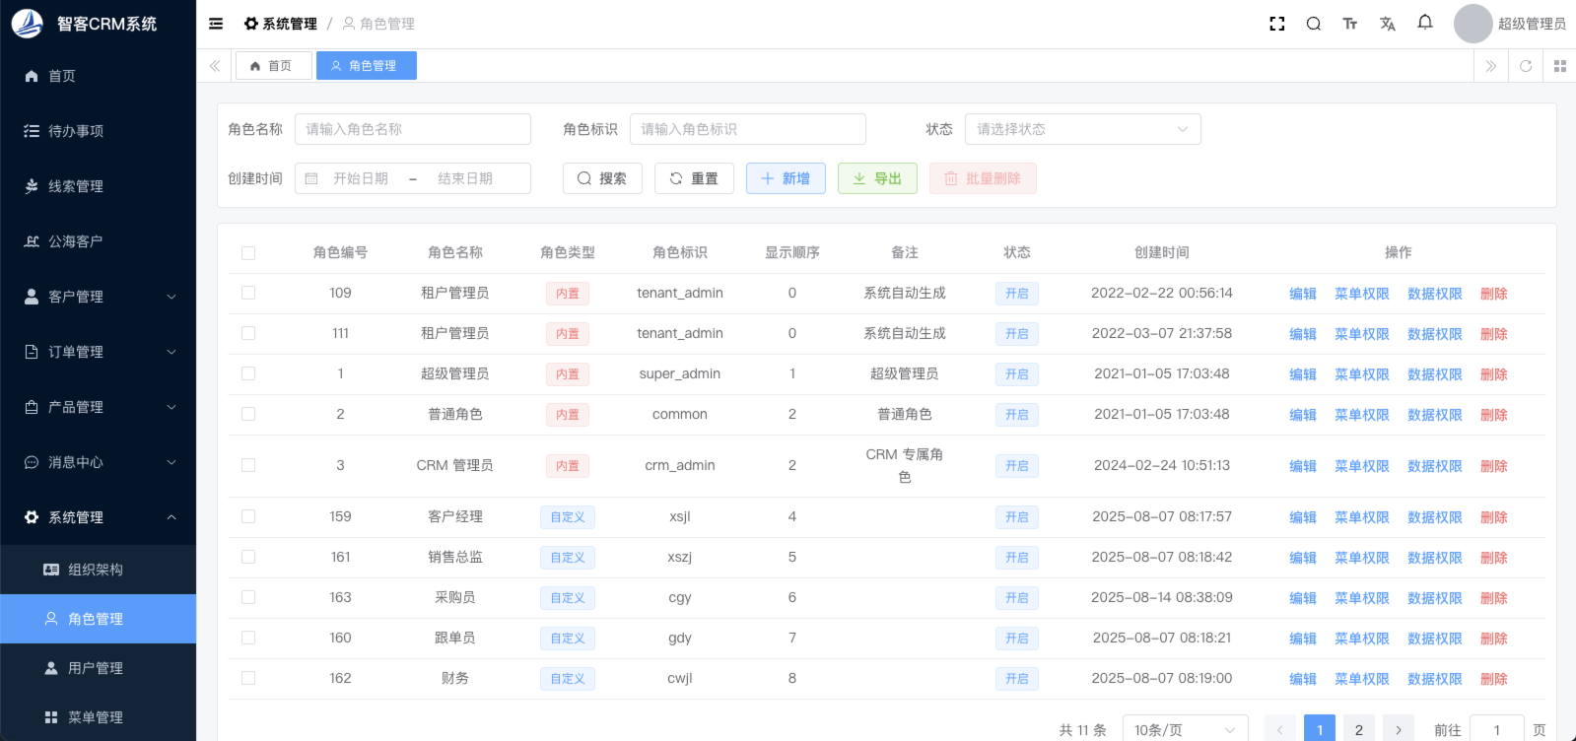Switch to the 首页 tab
This screenshot has height=741, width=1576.
pos(272,66)
